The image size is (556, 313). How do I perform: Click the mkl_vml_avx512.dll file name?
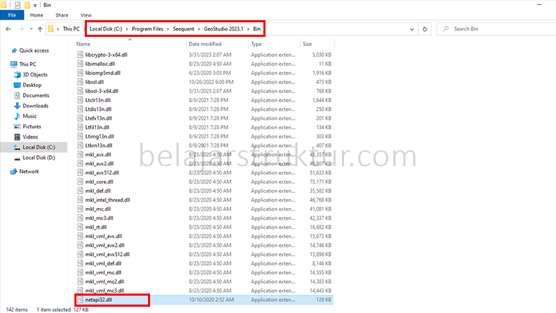(108, 255)
